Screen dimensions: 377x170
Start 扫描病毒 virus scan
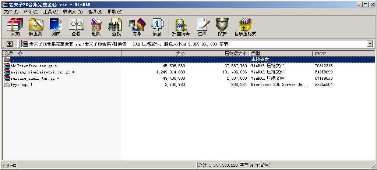coord(181,27)
